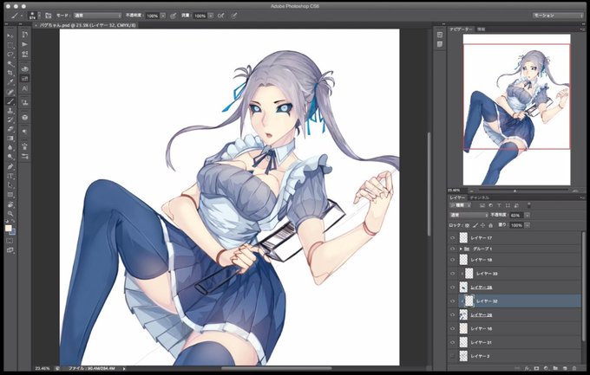Screen dimensions: 590x375
Task: Select layer レイヤー 29
Action: click(x=515, y=315)
